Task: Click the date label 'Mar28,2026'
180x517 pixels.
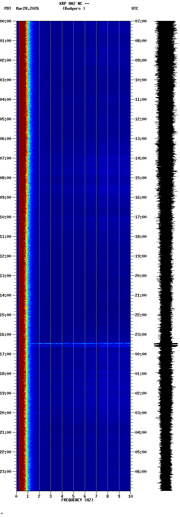Action: pyautogui.click(x=27, y=8)
